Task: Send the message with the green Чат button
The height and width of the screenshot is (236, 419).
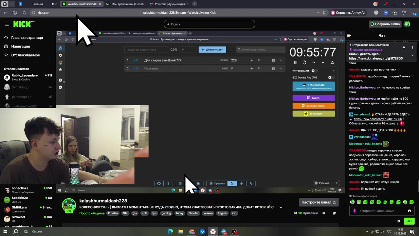Action: tap(409, 221)
